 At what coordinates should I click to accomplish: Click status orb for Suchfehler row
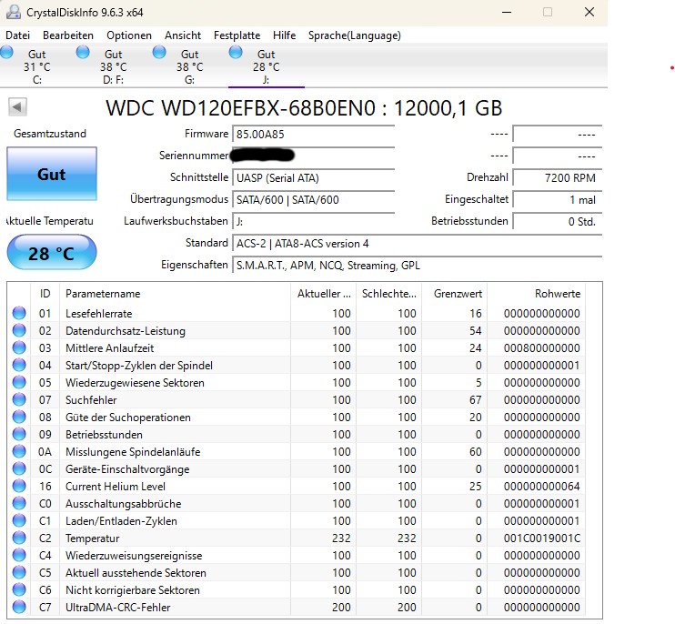[x=19, y=399]
